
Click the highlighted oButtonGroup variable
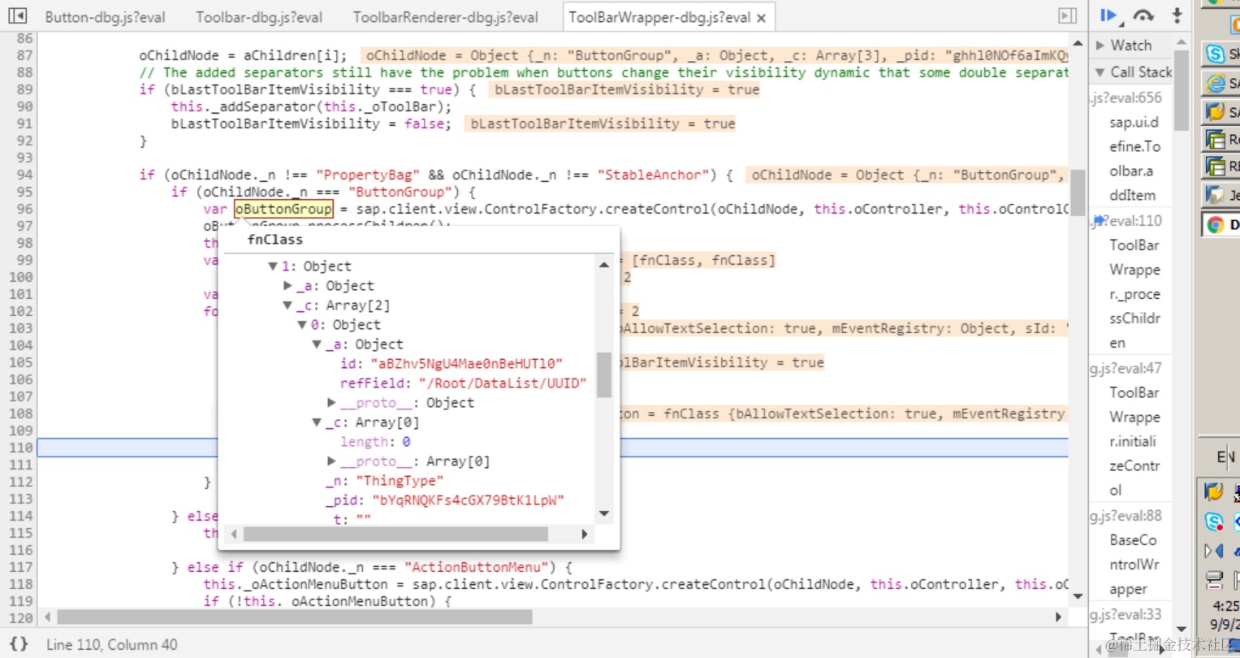coord(283,210)
